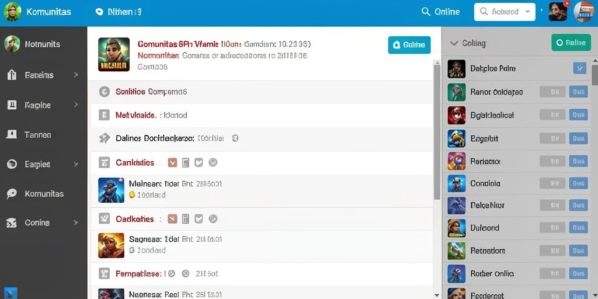
Task: Click the blue X button on Delgcloe Paire
Action: pyautogui.click(x=580, y=69)
